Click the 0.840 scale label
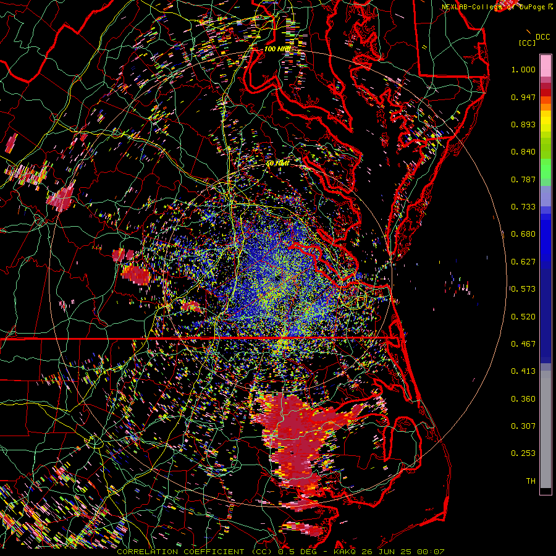556x556 pixels. [523, 152]
